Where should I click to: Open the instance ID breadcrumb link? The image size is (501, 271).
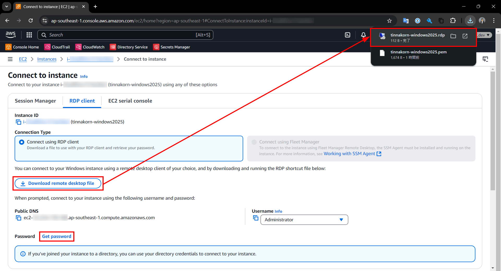tap(90, 59)
